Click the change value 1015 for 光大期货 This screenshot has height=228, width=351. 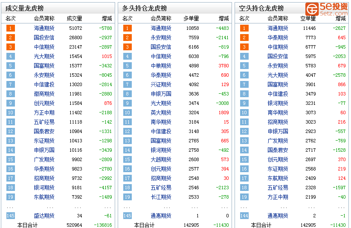pyautogui.click(x=107, y=56)
